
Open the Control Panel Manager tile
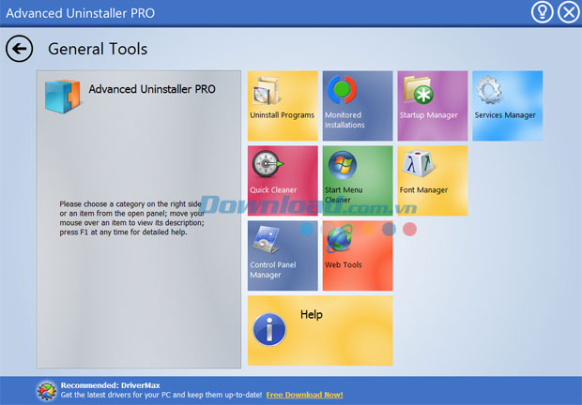coord(283,256)
